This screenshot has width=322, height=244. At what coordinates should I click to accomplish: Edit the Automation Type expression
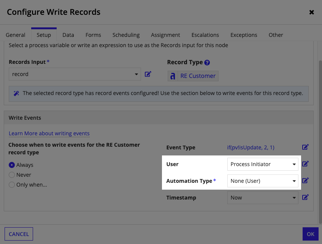point(305,181)
